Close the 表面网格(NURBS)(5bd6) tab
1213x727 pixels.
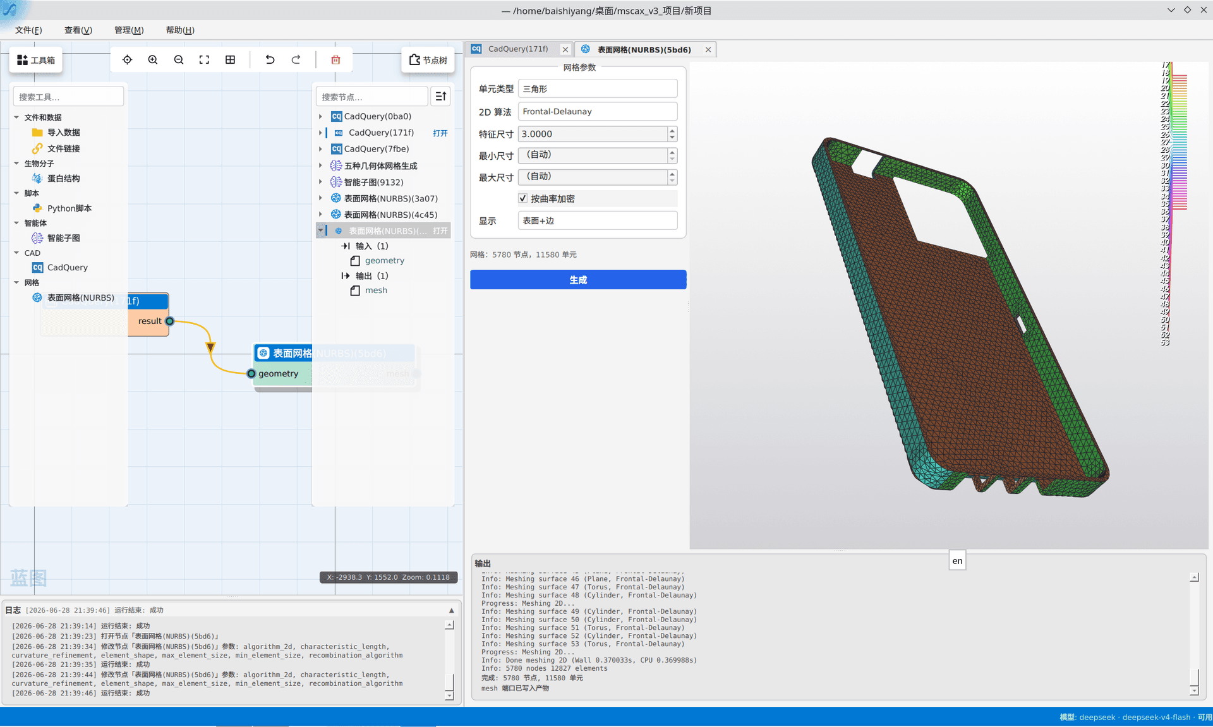point(708,49)
